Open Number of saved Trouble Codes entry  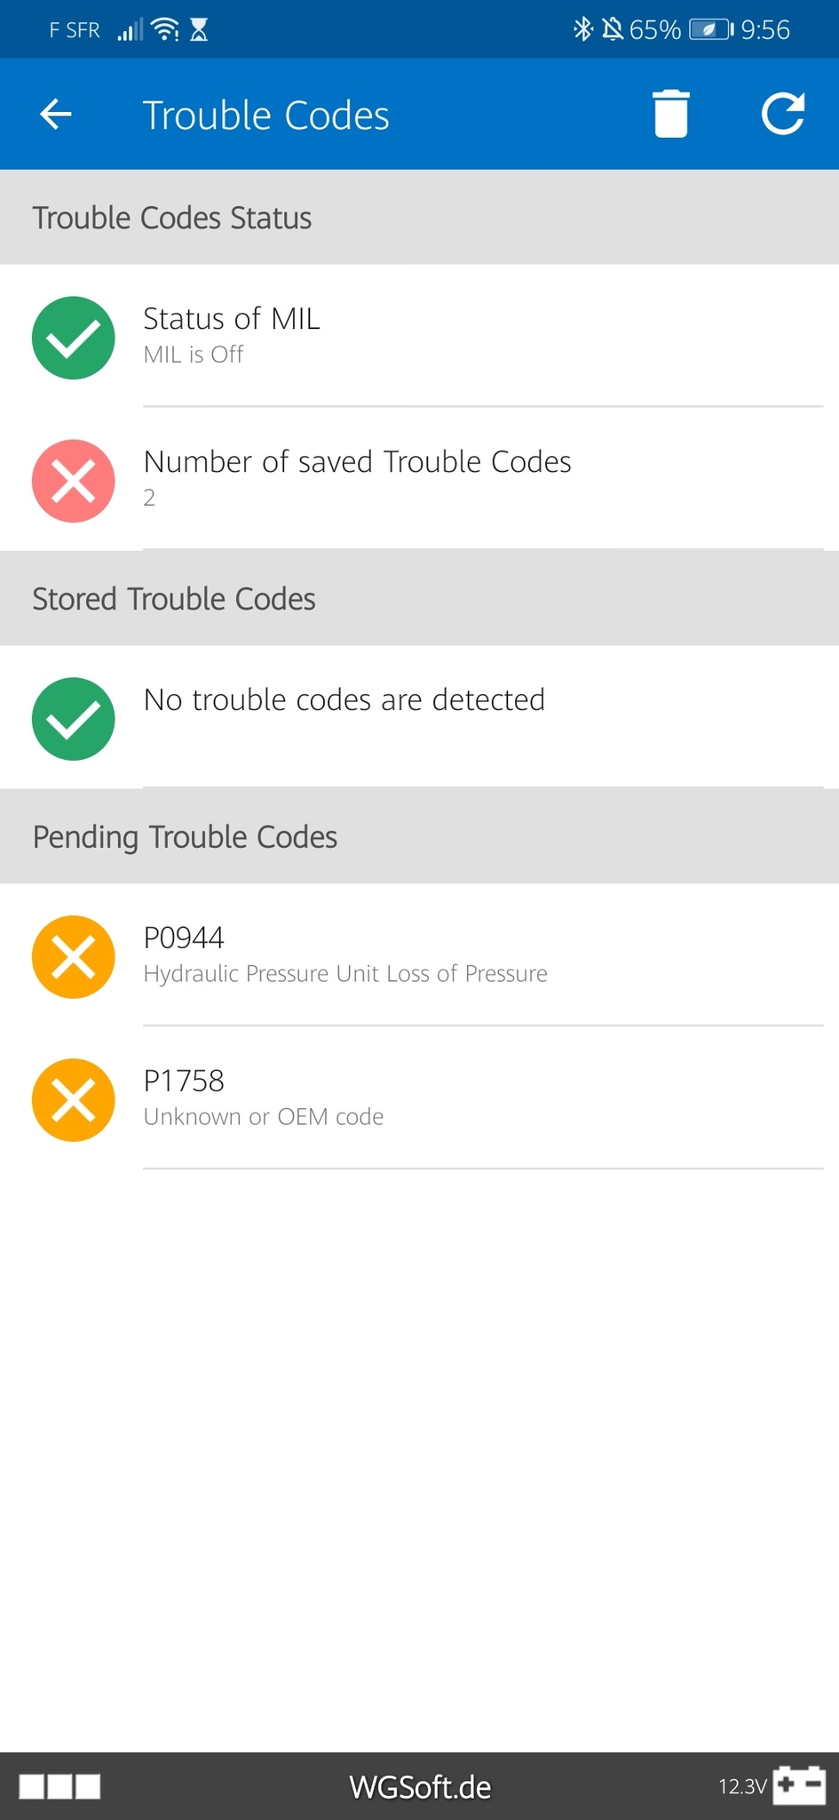pos(419,479)
